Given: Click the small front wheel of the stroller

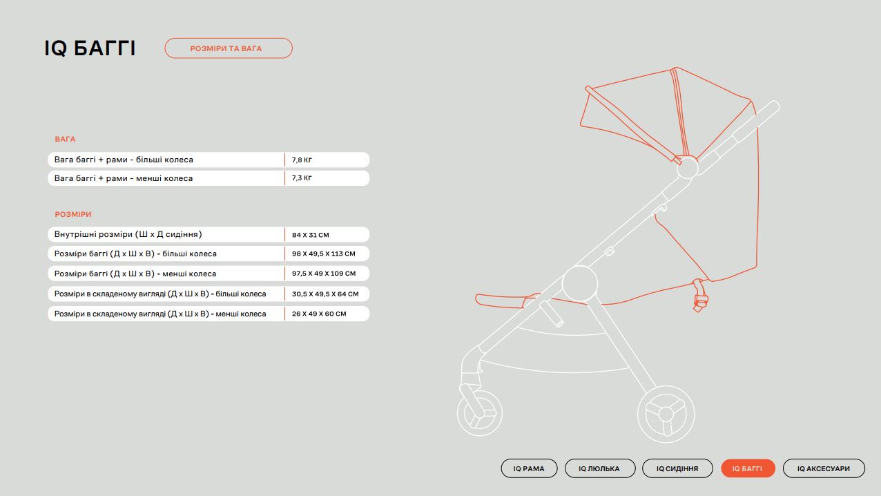Looking at the screenshot, I should pyautogui.click(x=479, y=414).
